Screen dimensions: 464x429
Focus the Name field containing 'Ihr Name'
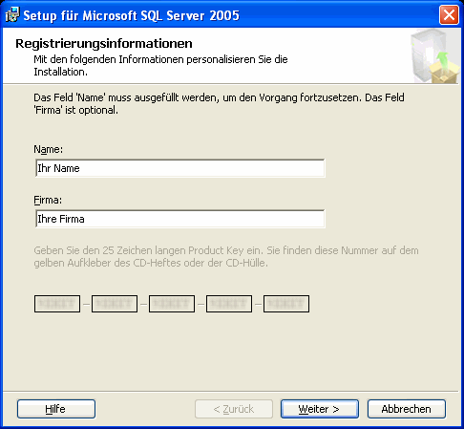click(x=180, y=168)
